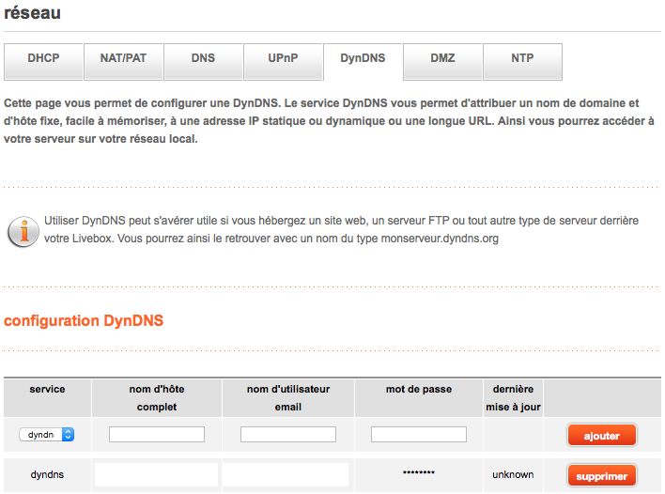Select the mot de passe input field
Viewport: 665px width, 494px height.
pyautogui.click(x=419, y=434)
